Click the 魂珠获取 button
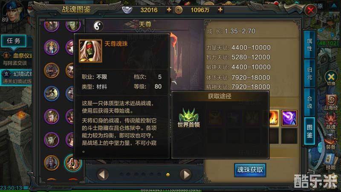Image resolution: width=341 pixels, height=192 pixels. (250, 170)
